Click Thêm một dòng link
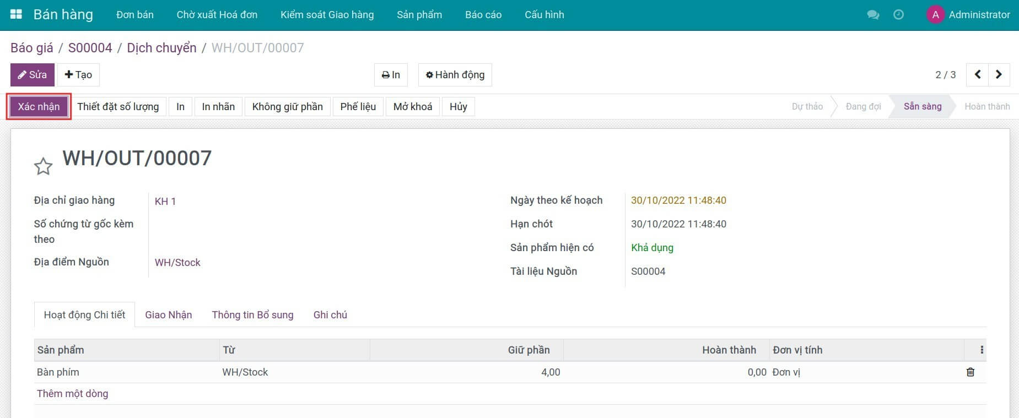This screenshot has height=418, width=1019. pos(72,394)
